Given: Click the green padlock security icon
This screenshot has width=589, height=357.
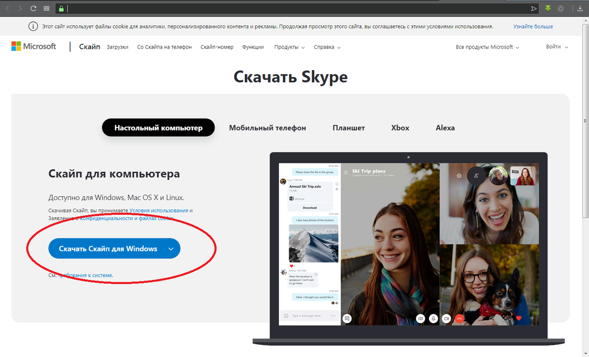Looking at the screenshot, I should pos(61,8).
